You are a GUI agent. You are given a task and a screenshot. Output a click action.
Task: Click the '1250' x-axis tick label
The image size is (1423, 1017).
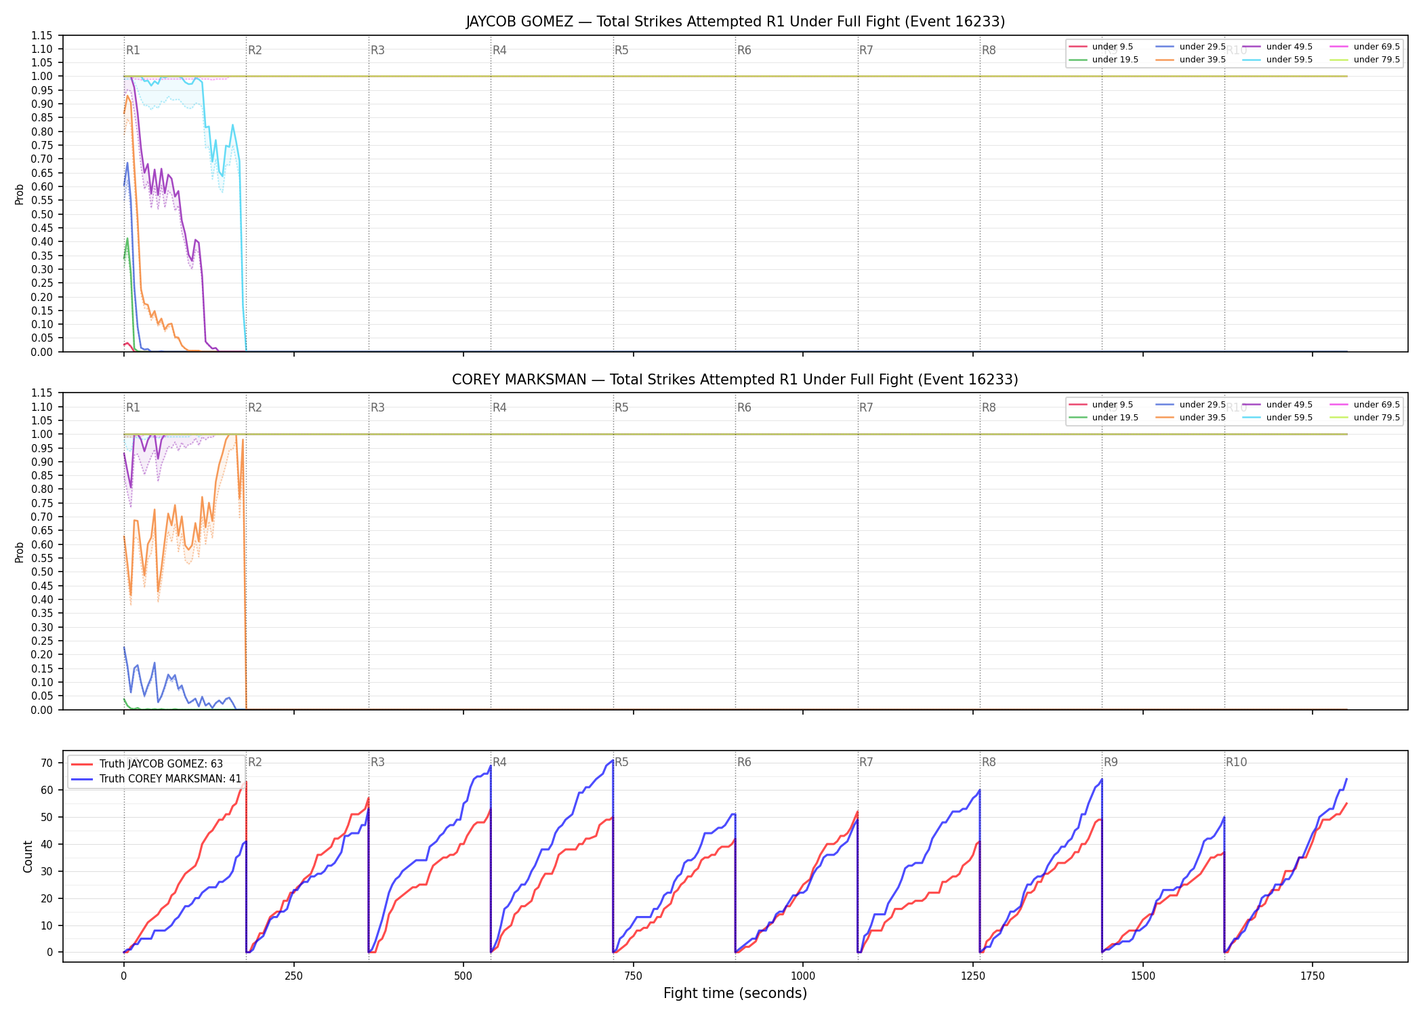tap(973, 976)
